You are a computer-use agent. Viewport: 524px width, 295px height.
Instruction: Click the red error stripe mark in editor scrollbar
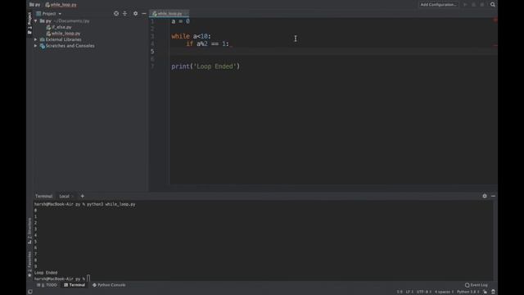pyautogui.click(x=495, y=46)
